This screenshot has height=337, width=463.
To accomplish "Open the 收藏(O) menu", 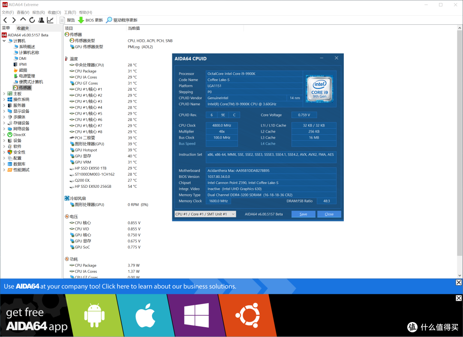I will click(54, 12).
